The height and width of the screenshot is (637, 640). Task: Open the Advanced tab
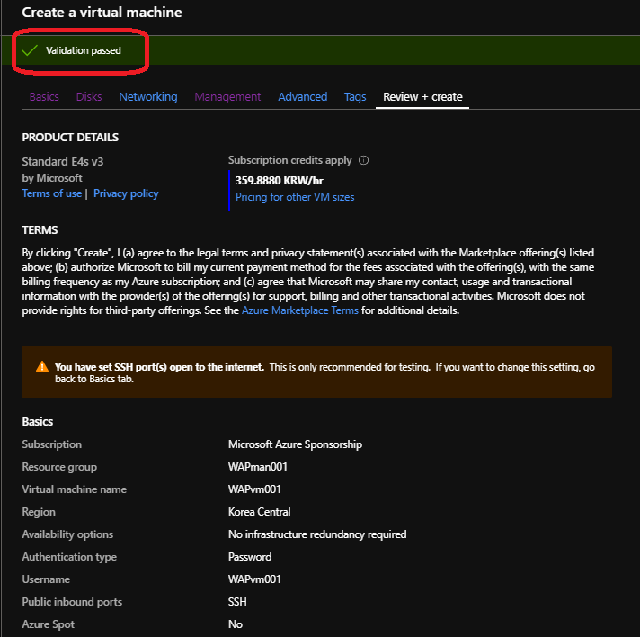302,97
